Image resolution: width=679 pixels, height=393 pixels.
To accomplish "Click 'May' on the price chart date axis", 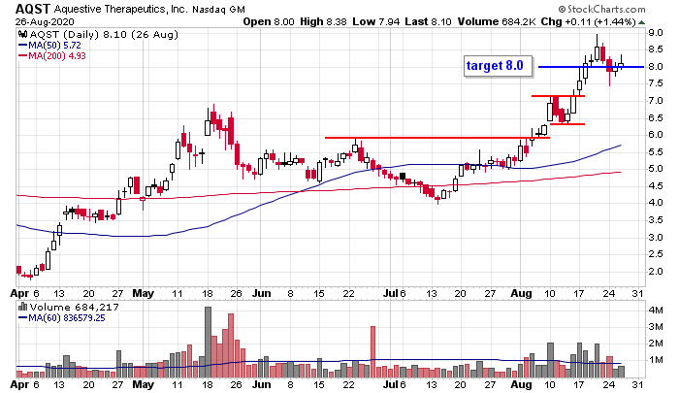I will 144,293.
